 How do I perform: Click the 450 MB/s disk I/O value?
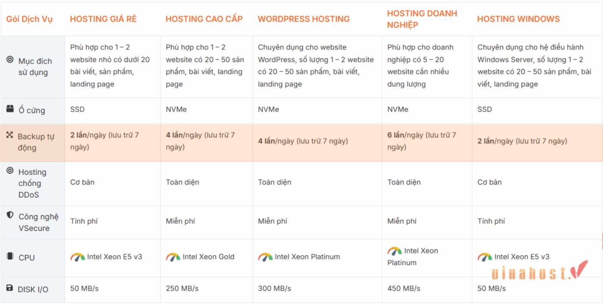click(404, 288)
